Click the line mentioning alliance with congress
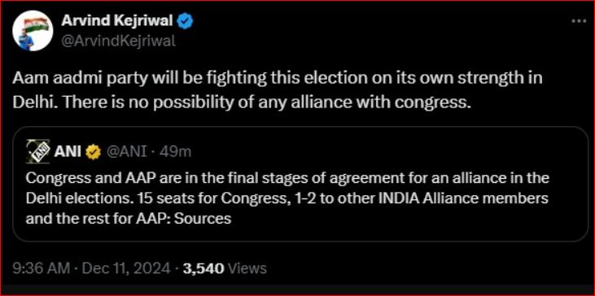 (243, 102)
